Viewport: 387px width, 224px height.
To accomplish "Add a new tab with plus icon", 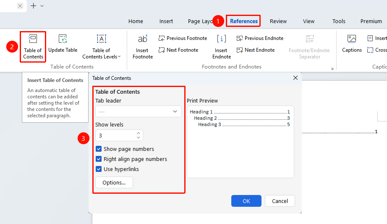I will click(33, 6).
